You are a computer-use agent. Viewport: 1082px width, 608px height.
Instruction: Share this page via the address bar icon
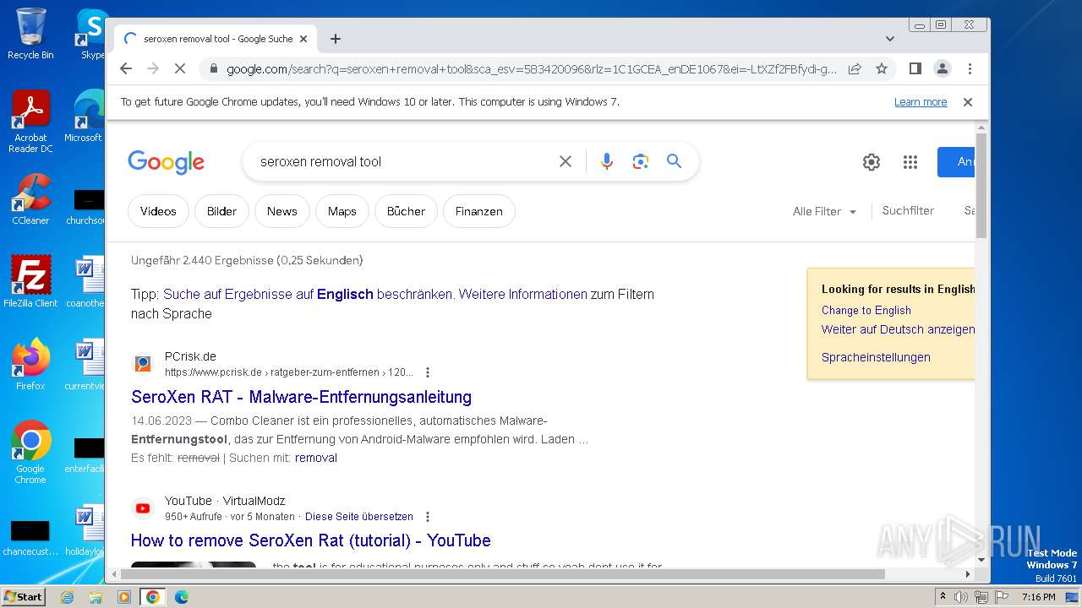point(855,68)
